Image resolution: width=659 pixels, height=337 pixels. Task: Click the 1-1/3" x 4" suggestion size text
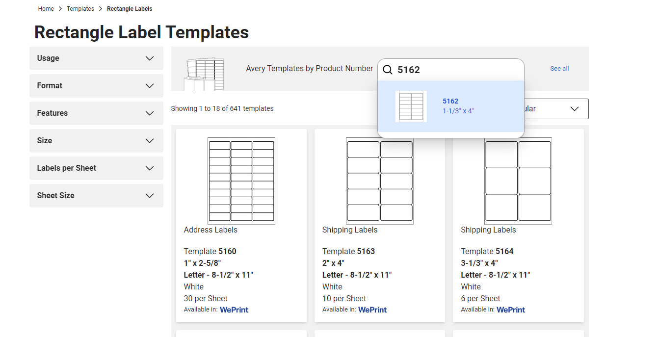pyautogui.click(x=458, y=111)
